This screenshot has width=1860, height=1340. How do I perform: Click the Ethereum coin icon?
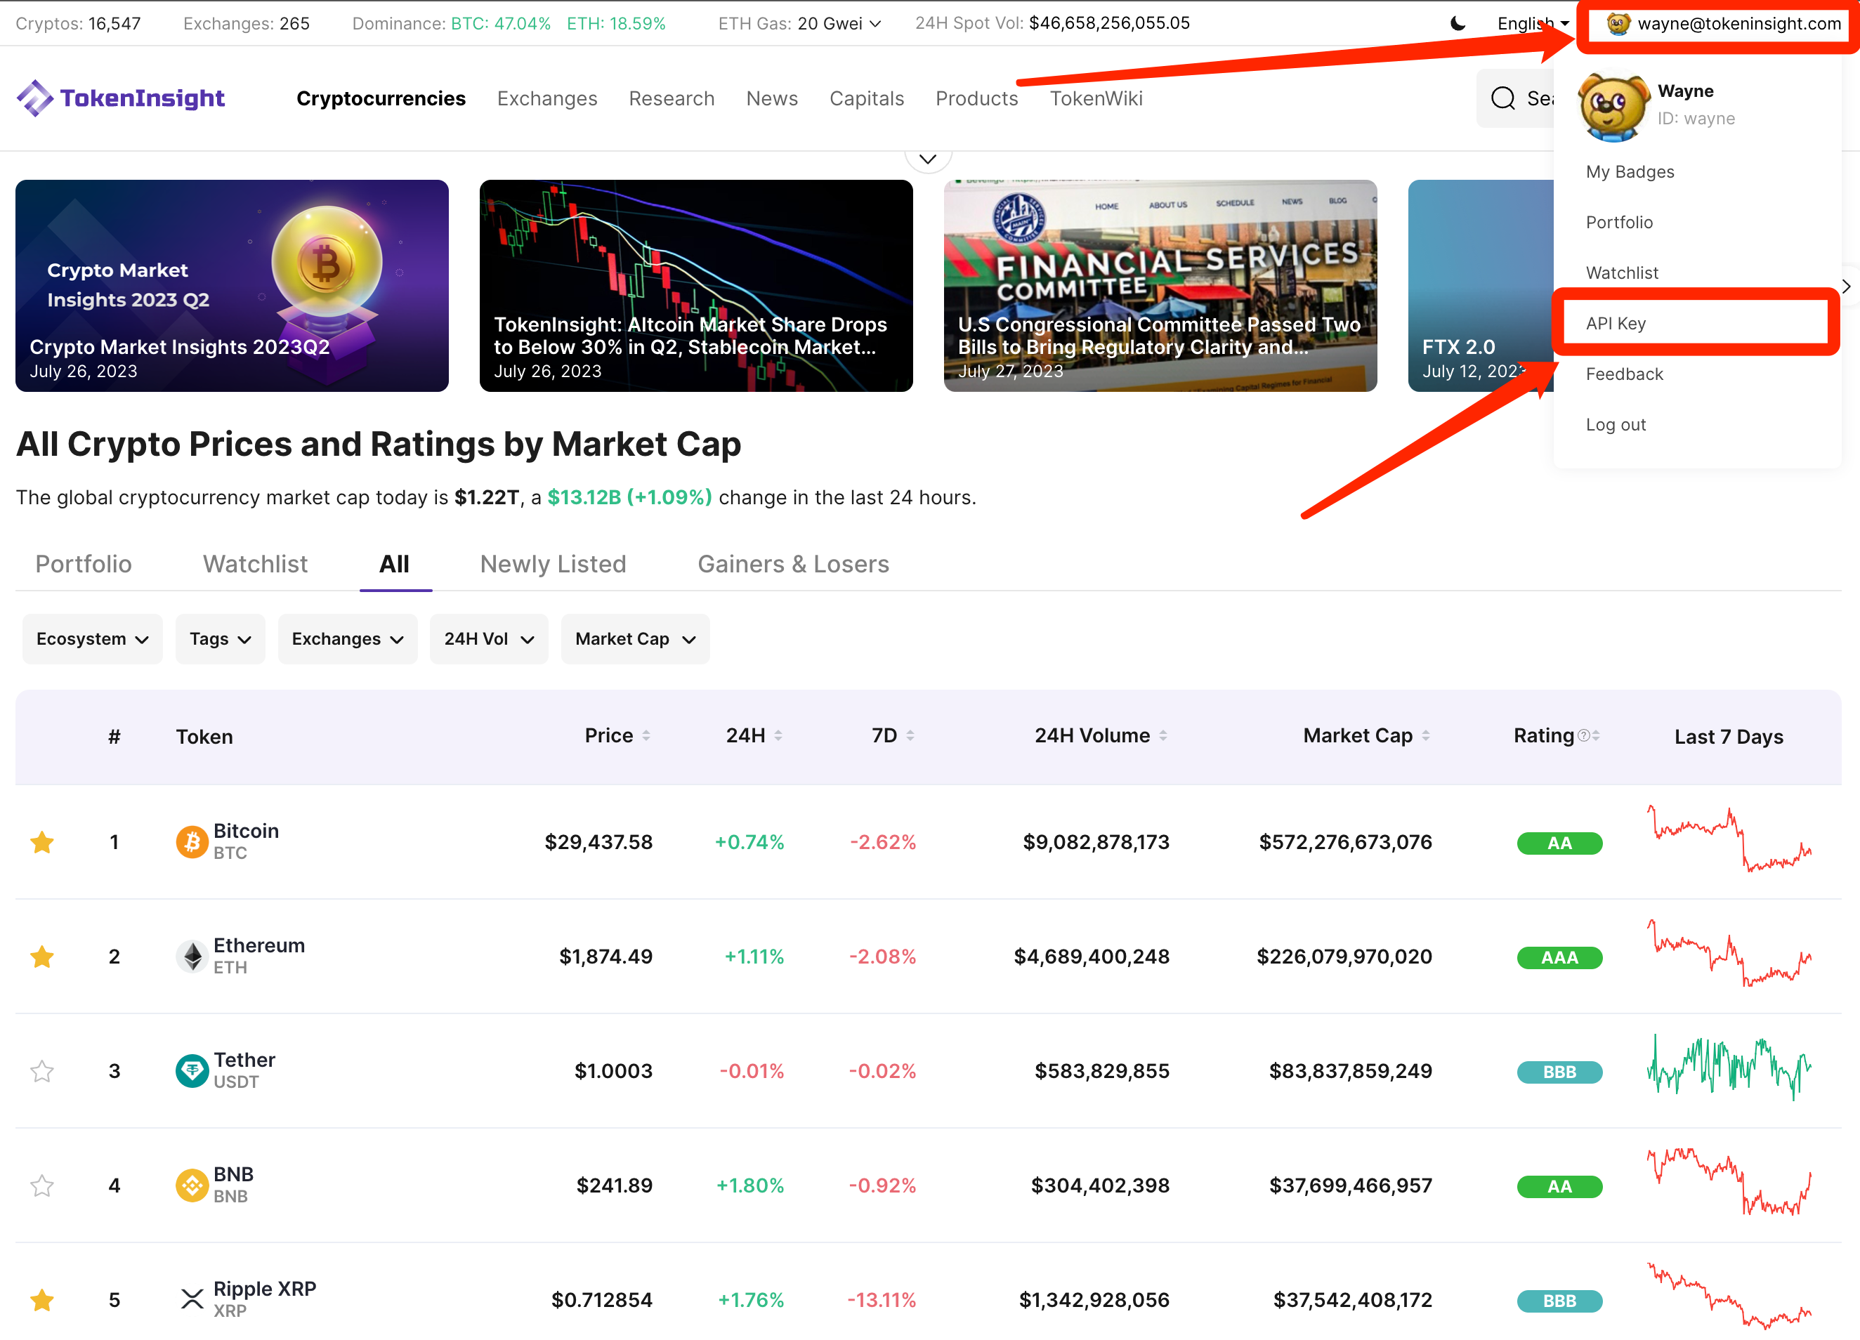192,957
